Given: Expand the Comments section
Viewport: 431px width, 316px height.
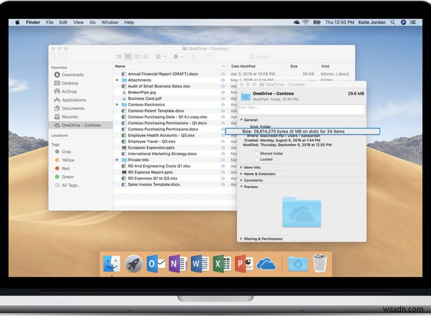Looking at the screenshot, I should (x=241, y=180).
